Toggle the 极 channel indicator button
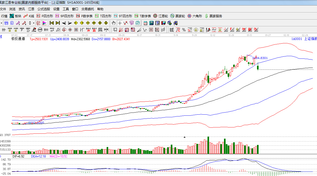 (x=38, y=23)
